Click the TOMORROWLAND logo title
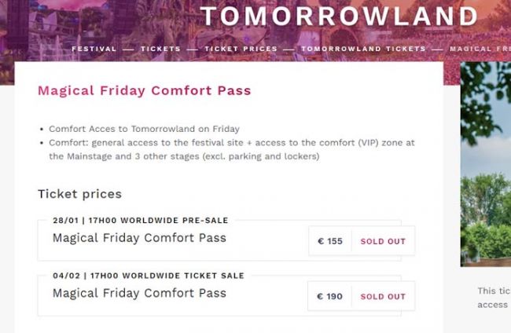511x333 pixels. [x=340, y=16]
